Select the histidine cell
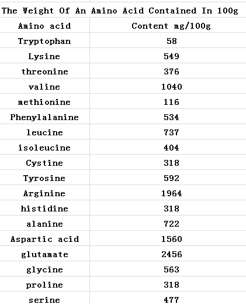This screenshot has width=246, height=304. pyautogui.click(x=44, y=208)
